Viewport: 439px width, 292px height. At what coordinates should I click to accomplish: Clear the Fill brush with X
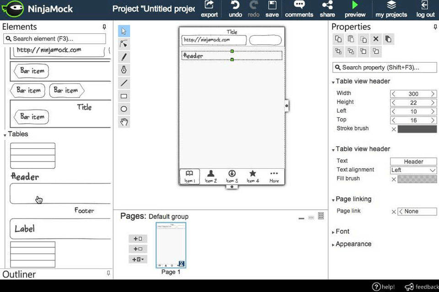point(394,179)
